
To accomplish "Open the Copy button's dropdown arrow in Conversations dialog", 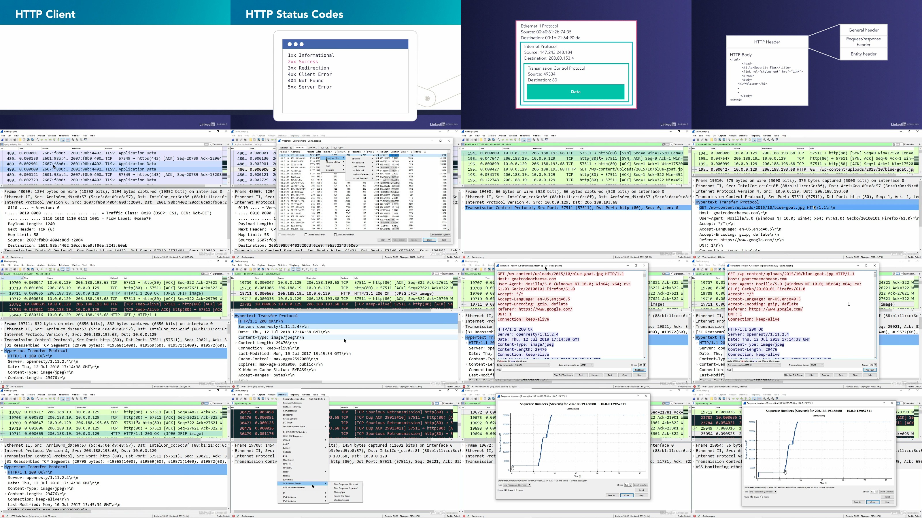I will 389,240.
